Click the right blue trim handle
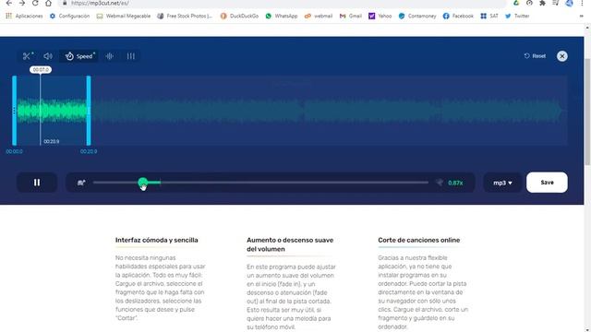The width and height of the screenshot is (591, 332). click(89, 111)
